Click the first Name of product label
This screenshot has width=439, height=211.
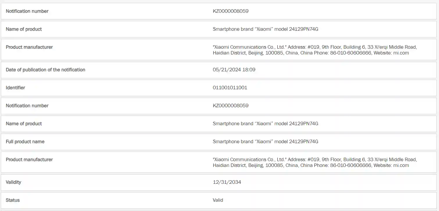point(24,29)
